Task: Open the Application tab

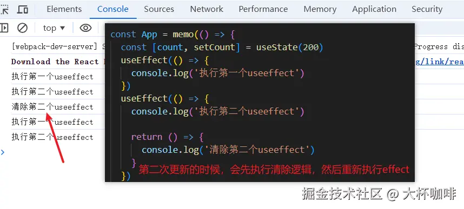Action: [374, 9]
